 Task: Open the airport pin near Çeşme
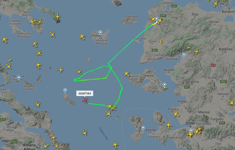tap(143, 128)
